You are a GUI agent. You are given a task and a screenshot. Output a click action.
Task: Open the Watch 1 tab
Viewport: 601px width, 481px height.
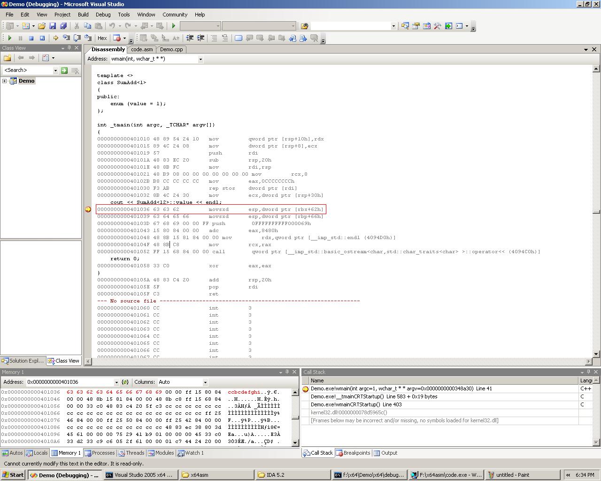[x=191, y=453]
